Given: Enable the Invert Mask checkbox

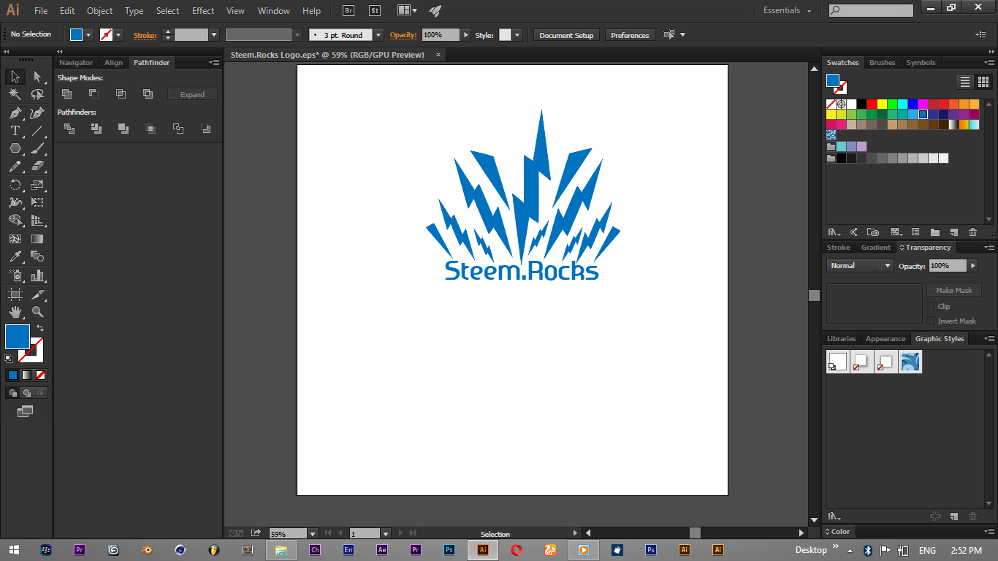Looking at the screenshot, I should pos(931,321).
